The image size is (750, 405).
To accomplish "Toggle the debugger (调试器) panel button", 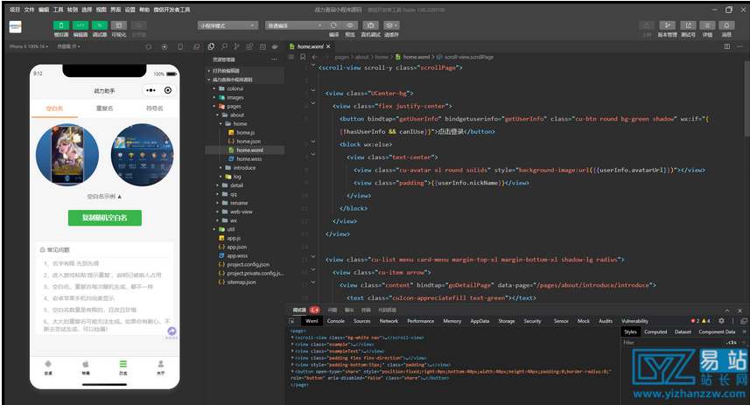I will pyautogui.click(x=100, y=25).
